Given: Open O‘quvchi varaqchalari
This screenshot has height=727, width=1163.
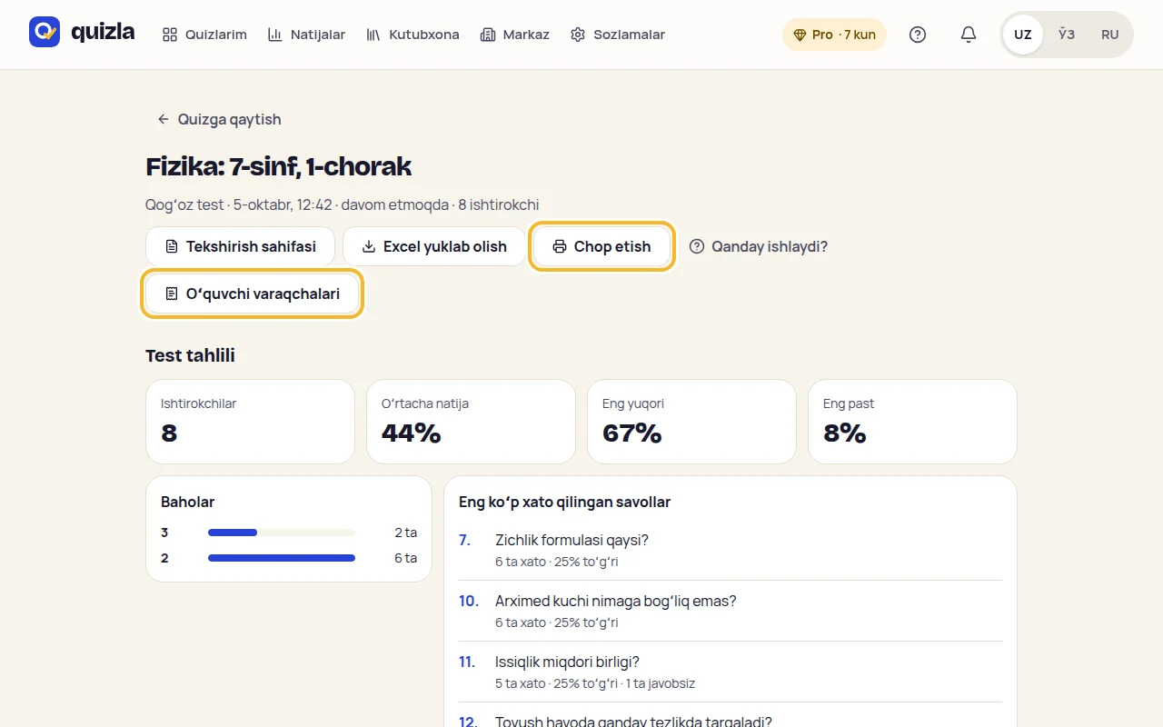Looking at the screenshot, I should (252, 294).
